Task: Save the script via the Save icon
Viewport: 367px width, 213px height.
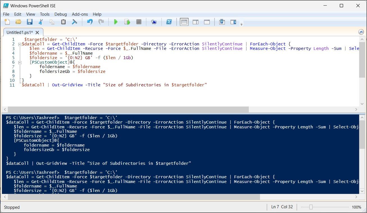Action: pyautogui.click(x=29, y=22)
